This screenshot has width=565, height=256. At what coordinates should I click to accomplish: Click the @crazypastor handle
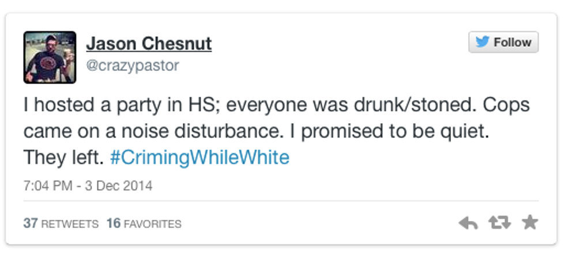click(132, 66)
